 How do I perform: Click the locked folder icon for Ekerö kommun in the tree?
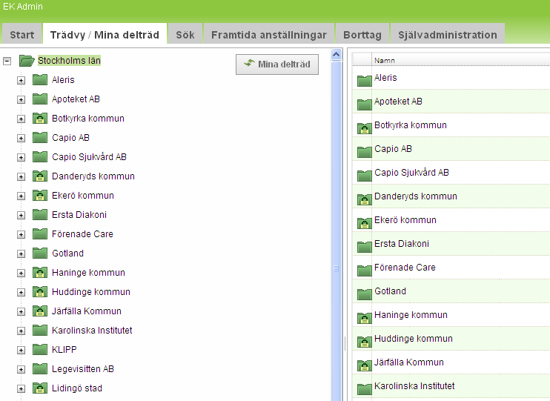39,196
